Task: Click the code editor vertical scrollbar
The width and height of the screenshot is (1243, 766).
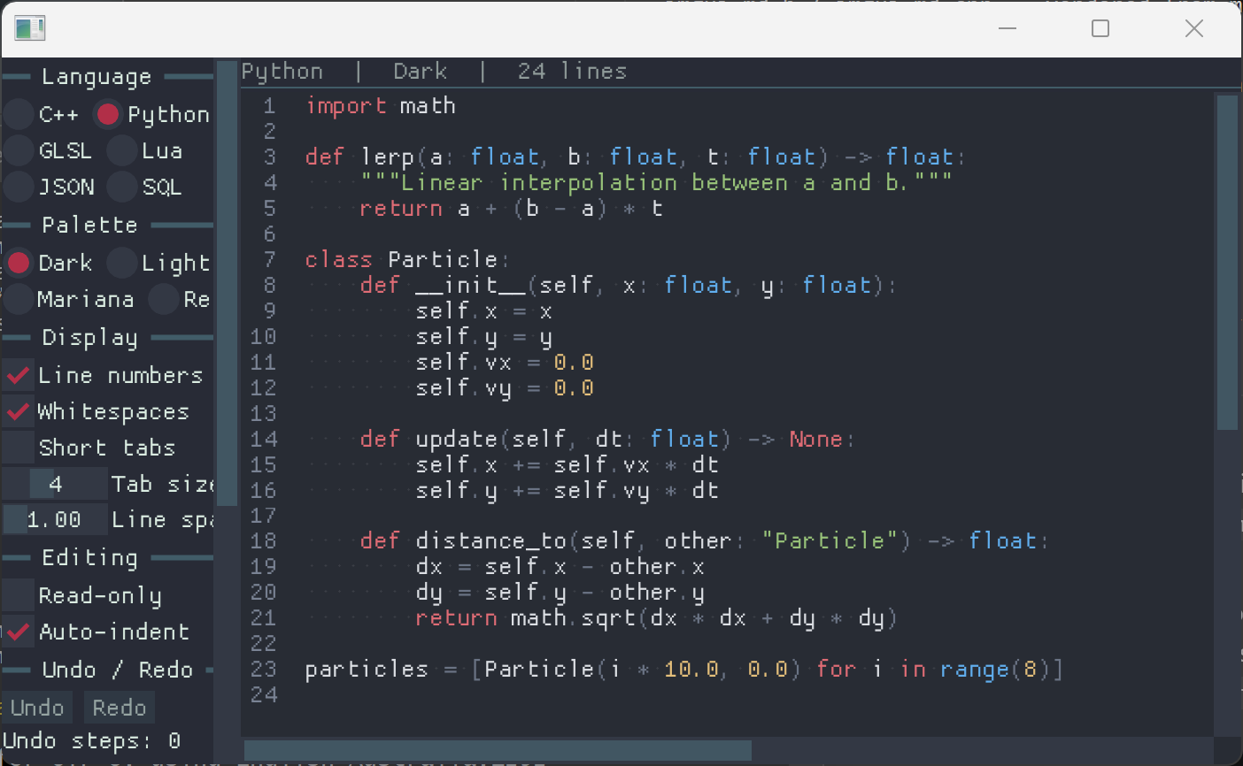Action: pyautogui.click(x=1227, y=263)
